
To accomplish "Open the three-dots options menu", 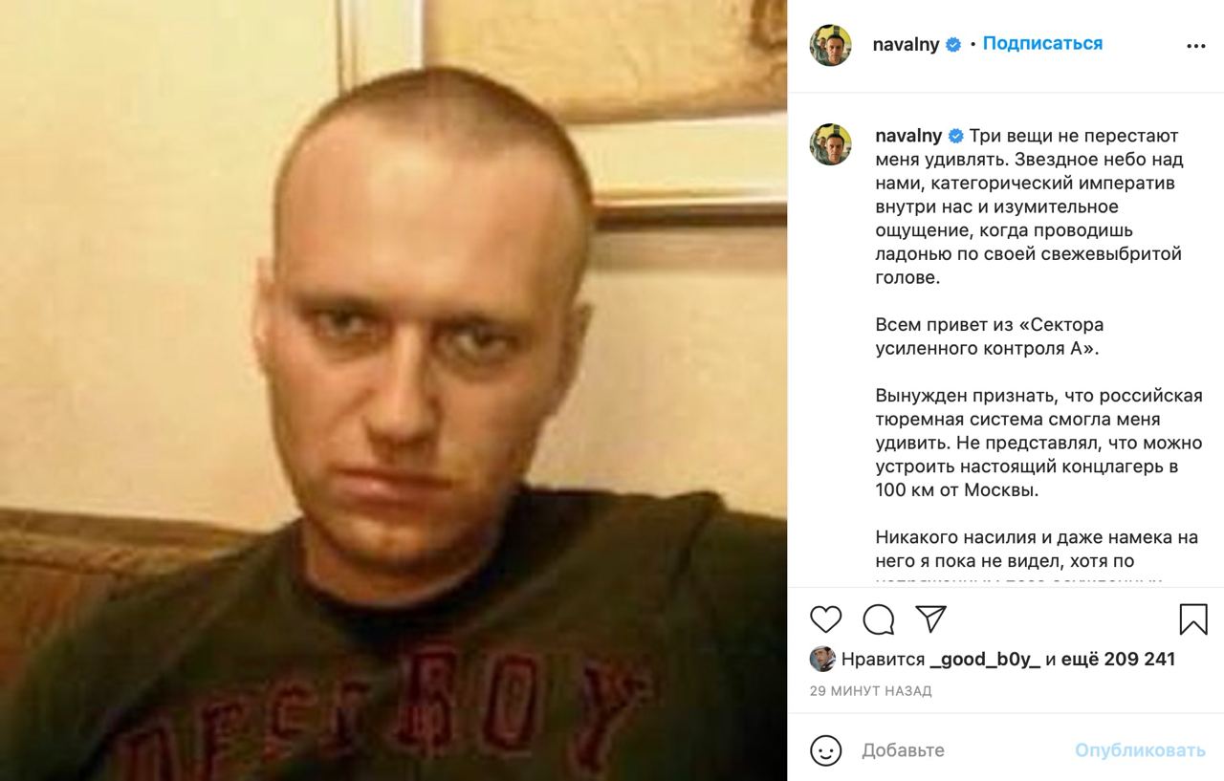I will tap(1195, 45).
